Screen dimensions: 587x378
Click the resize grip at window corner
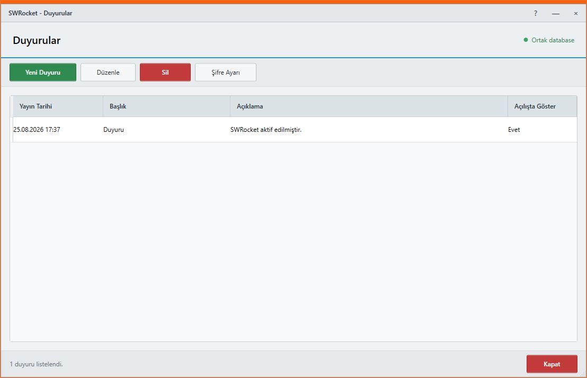(x=583, y=374)
